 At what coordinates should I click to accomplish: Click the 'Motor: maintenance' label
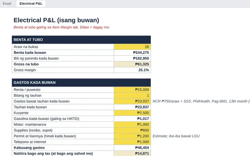click(x=30, y=124)
